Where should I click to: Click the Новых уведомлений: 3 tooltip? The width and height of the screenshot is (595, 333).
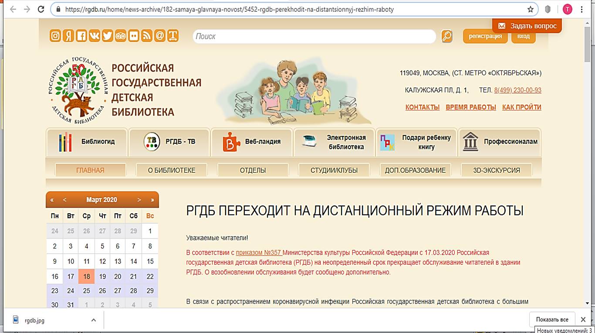565,330
